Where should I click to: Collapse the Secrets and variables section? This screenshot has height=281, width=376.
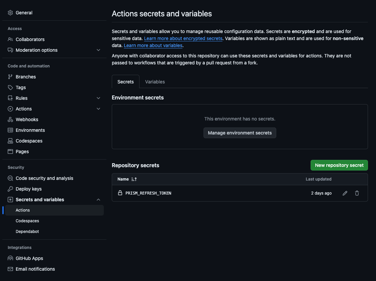98,199
